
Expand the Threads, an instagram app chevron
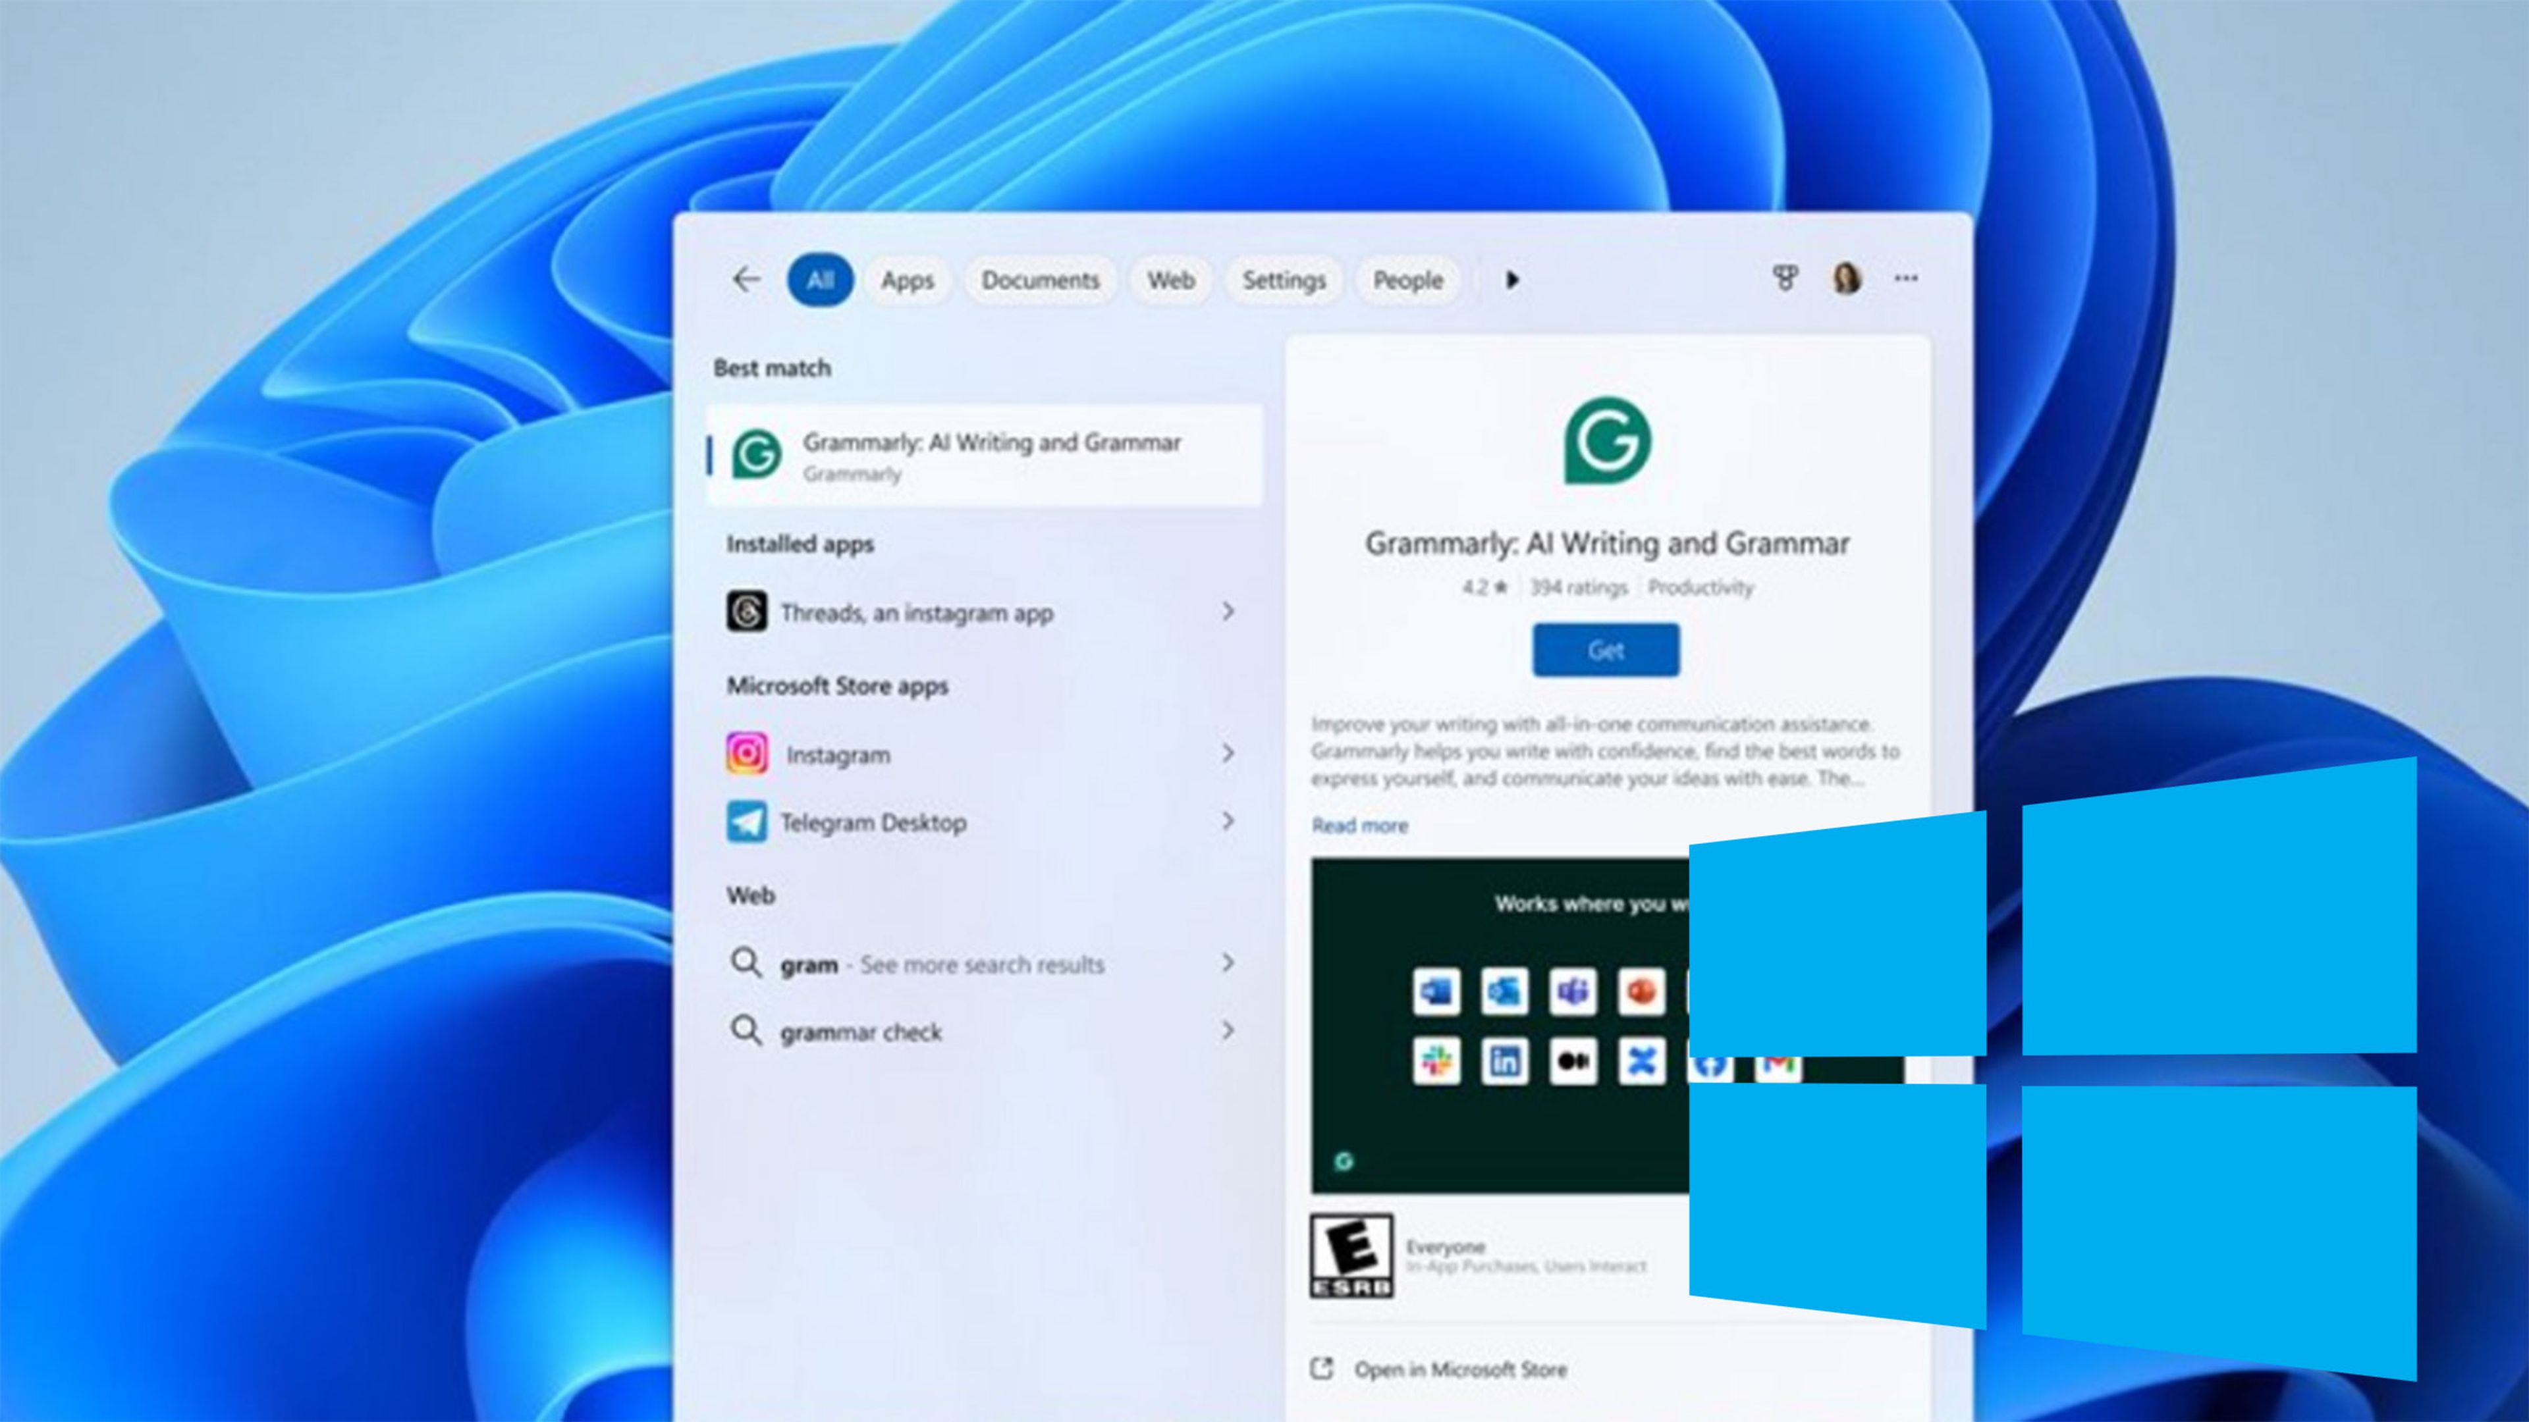(x=1227, y=612)
